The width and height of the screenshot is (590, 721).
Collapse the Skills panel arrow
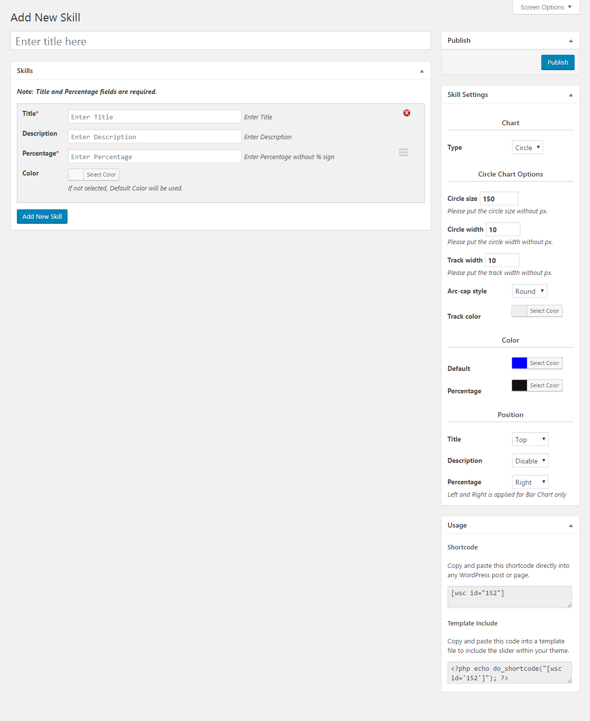(422, 71)
